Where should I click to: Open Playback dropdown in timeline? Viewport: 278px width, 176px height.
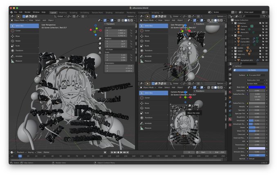pos(21,152)
